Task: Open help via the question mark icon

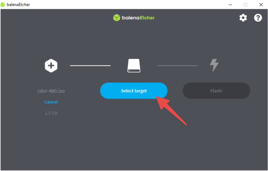Action: [258, 18]
